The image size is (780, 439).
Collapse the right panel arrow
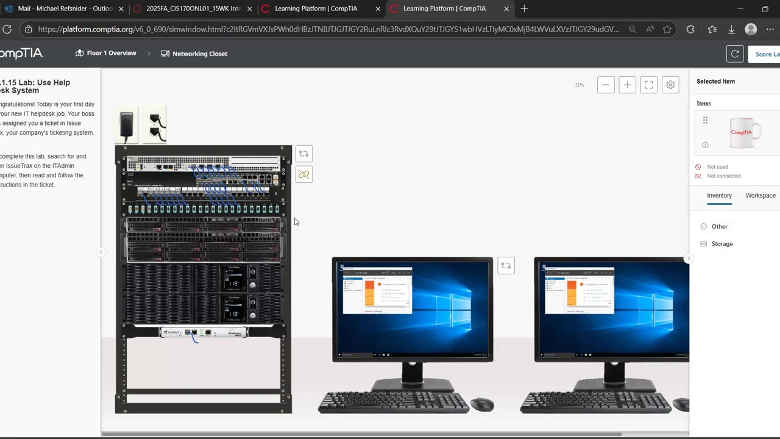pyautogui.click(x=689, y=259)
